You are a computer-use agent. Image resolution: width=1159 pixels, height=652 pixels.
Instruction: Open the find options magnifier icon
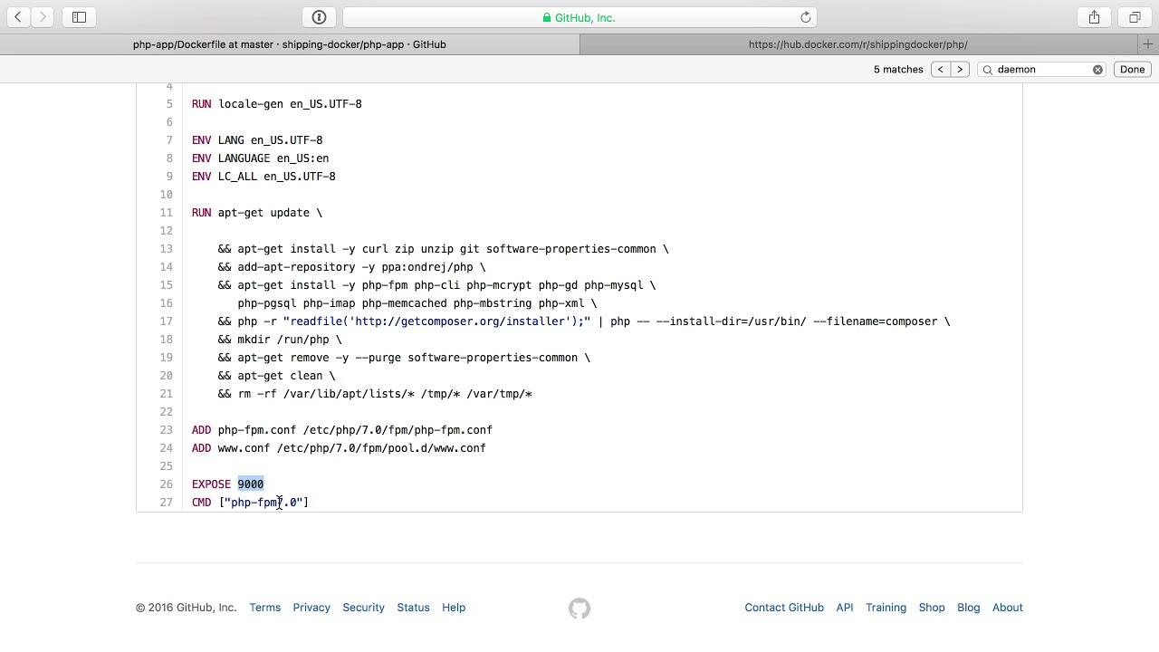tap(988, 70)
